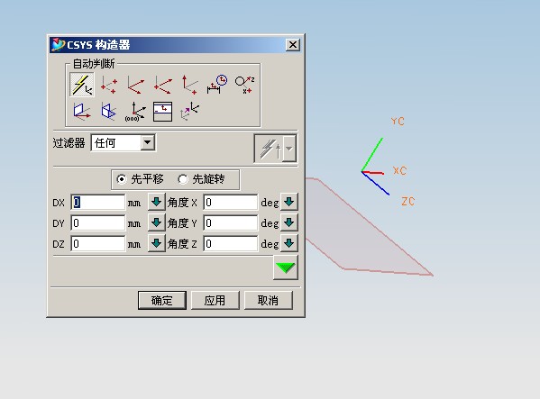
Task: Choose Three Planes CSYS method
Action: coord(109,111)
